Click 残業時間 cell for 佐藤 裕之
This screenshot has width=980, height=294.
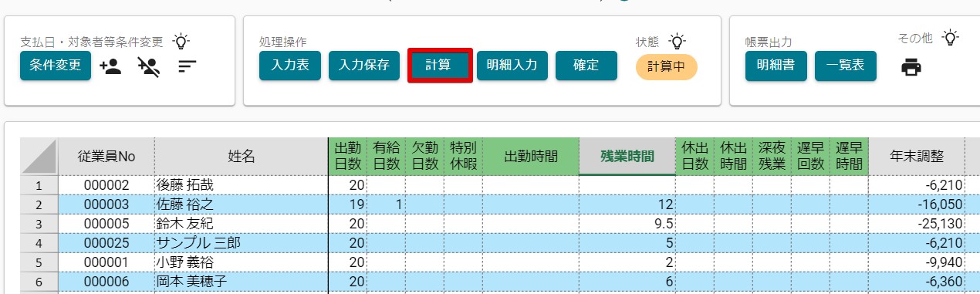[x=627, y=204]
